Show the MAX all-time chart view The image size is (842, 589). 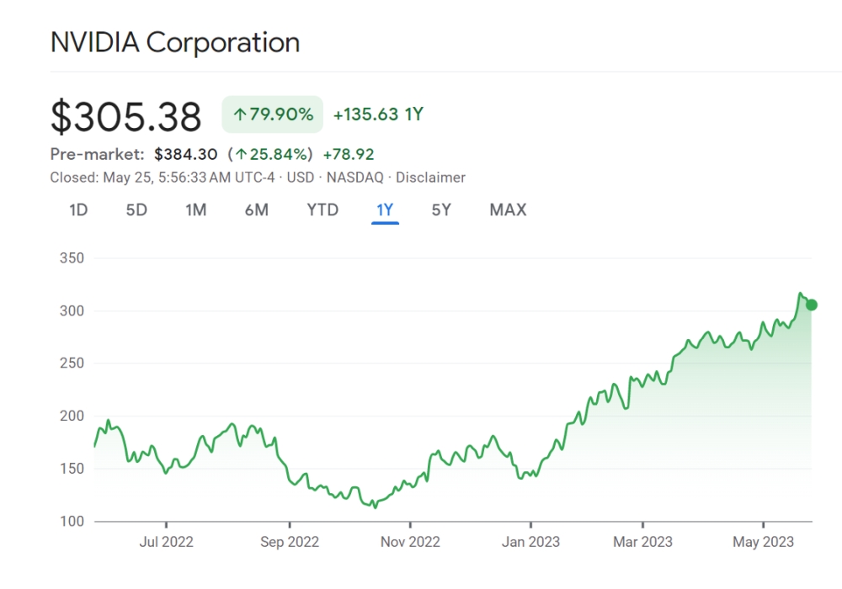point(506,210)
